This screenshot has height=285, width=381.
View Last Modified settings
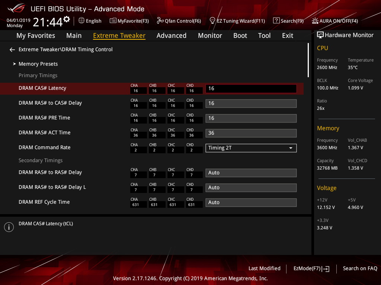265,269
